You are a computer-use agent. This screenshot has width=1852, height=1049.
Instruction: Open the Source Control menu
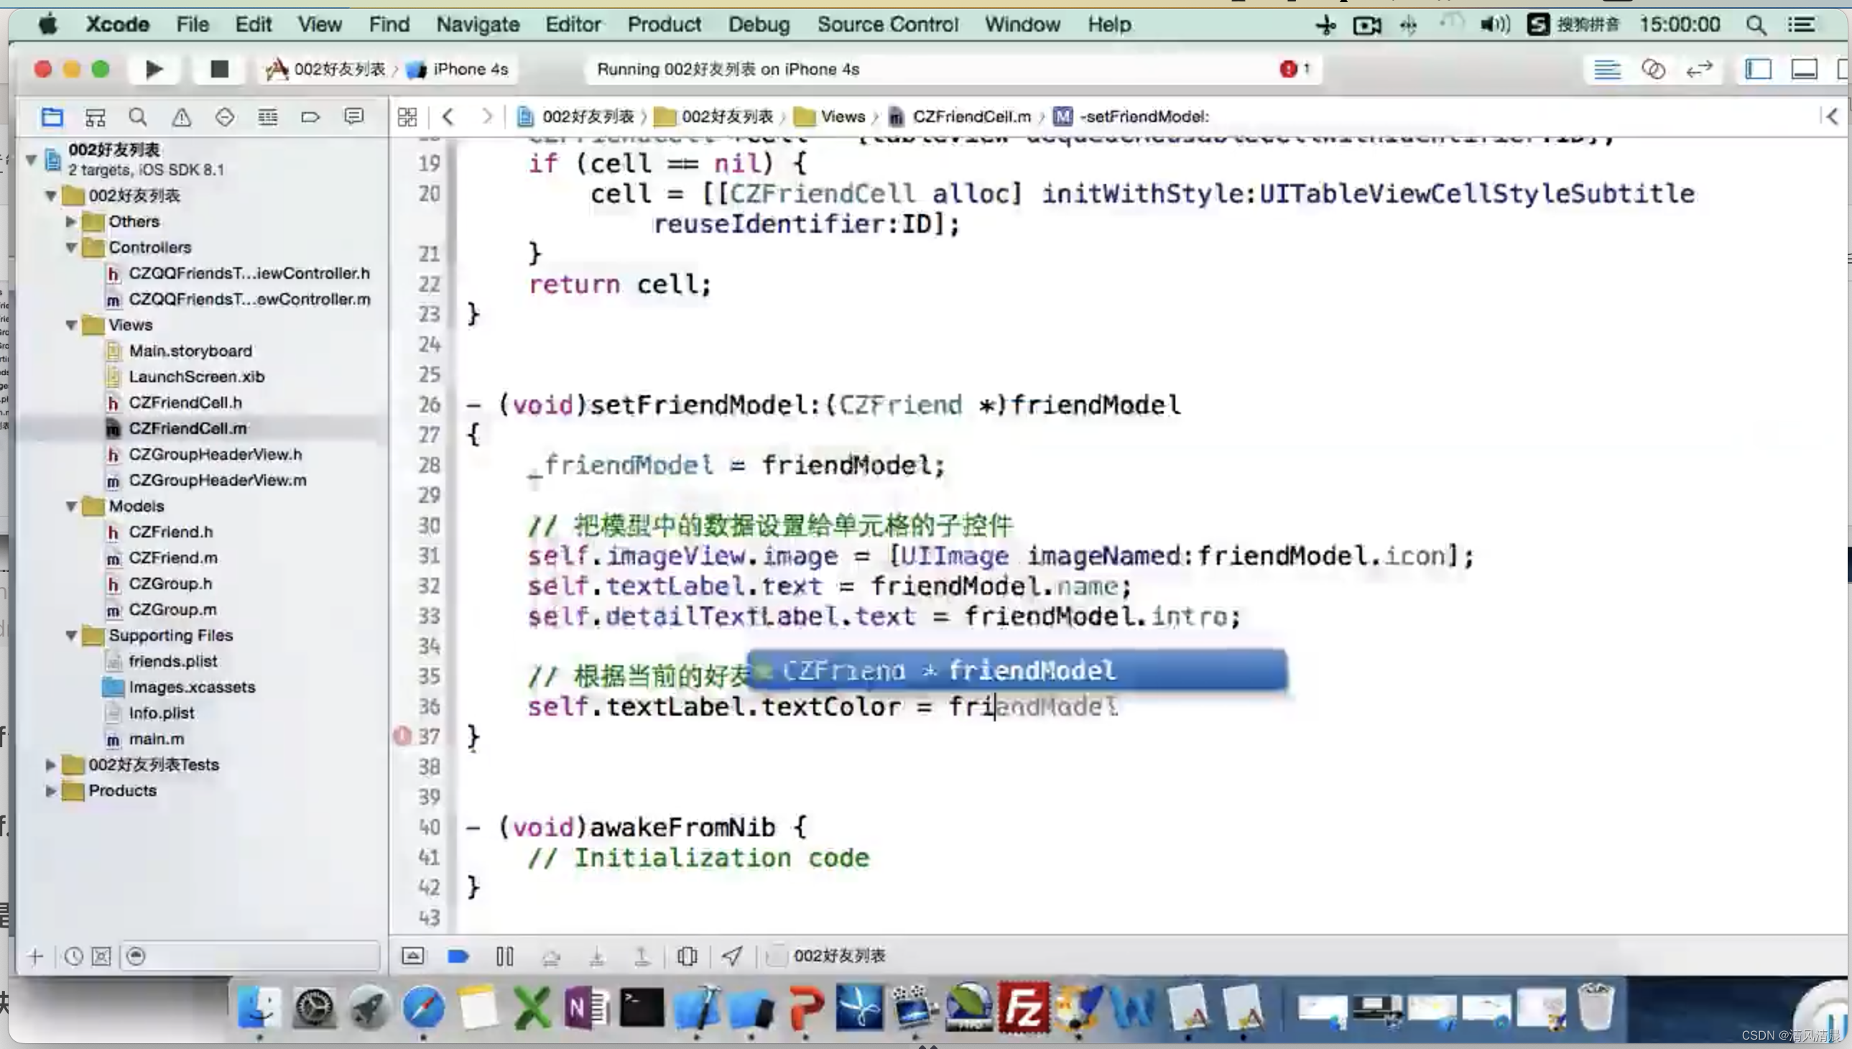coord(886,23)
